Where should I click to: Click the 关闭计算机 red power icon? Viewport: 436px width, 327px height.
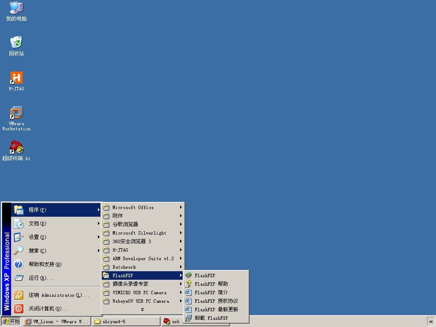(x=19, y=309)
